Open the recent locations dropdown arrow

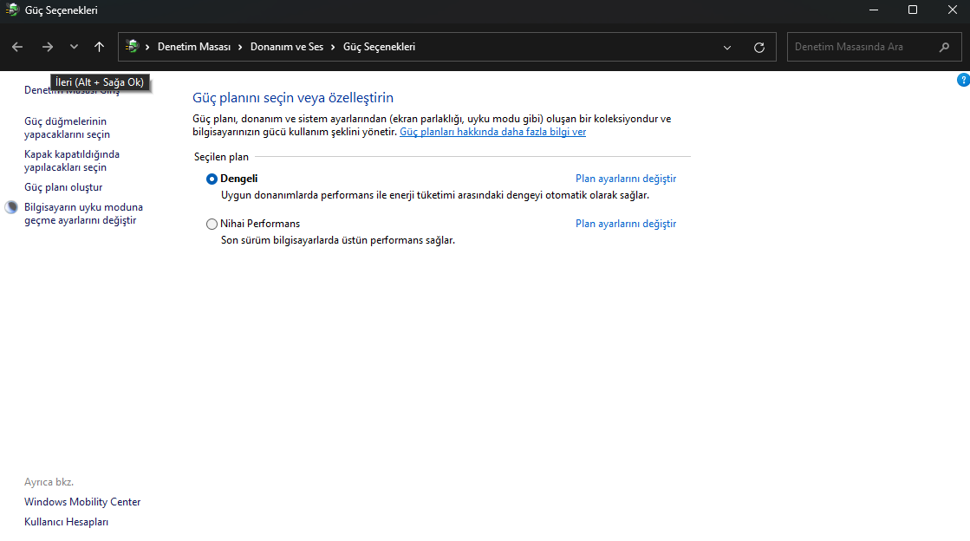coord(74,47)
